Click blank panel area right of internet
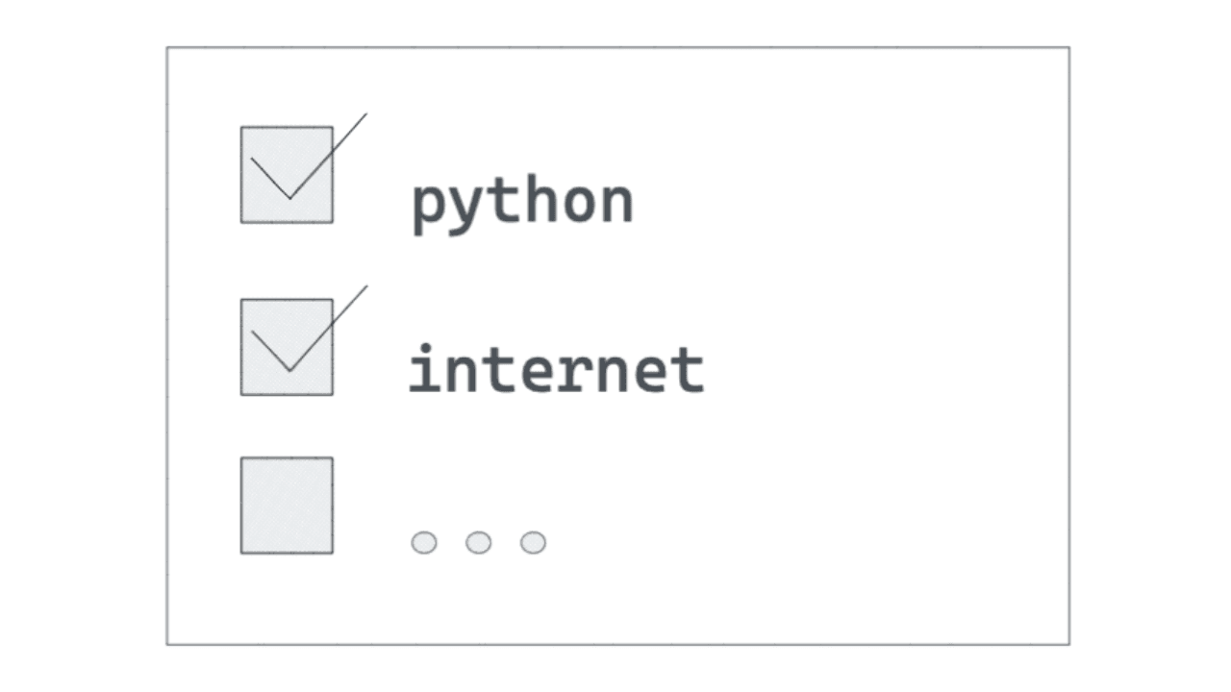 pos(885,370)
